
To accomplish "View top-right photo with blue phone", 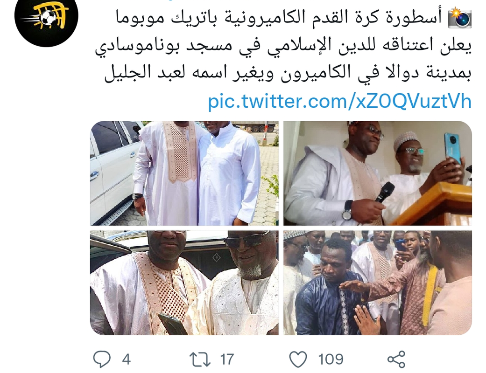I will (x=378, y=173).
